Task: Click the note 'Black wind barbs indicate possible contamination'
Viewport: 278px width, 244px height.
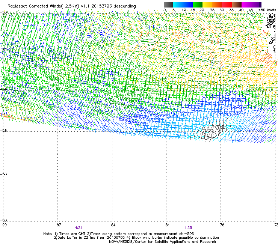Action: tap(175, 238)
